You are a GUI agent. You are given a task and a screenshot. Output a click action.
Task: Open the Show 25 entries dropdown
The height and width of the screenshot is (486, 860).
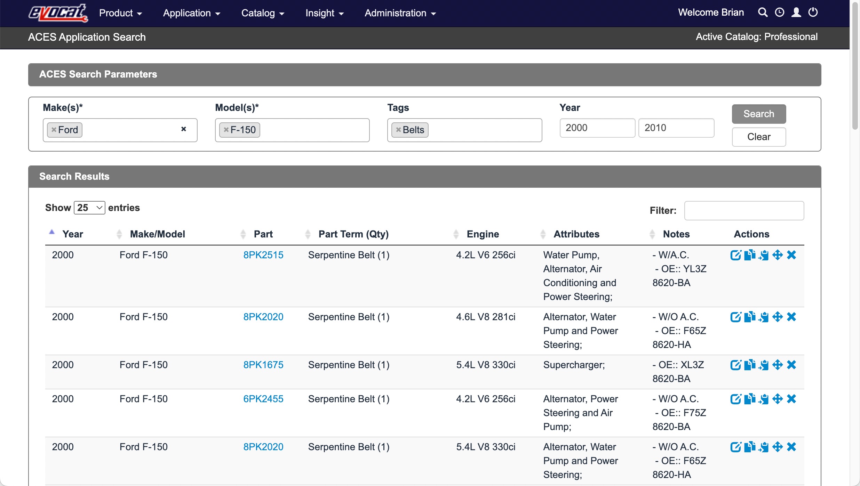tap(89, 208)
